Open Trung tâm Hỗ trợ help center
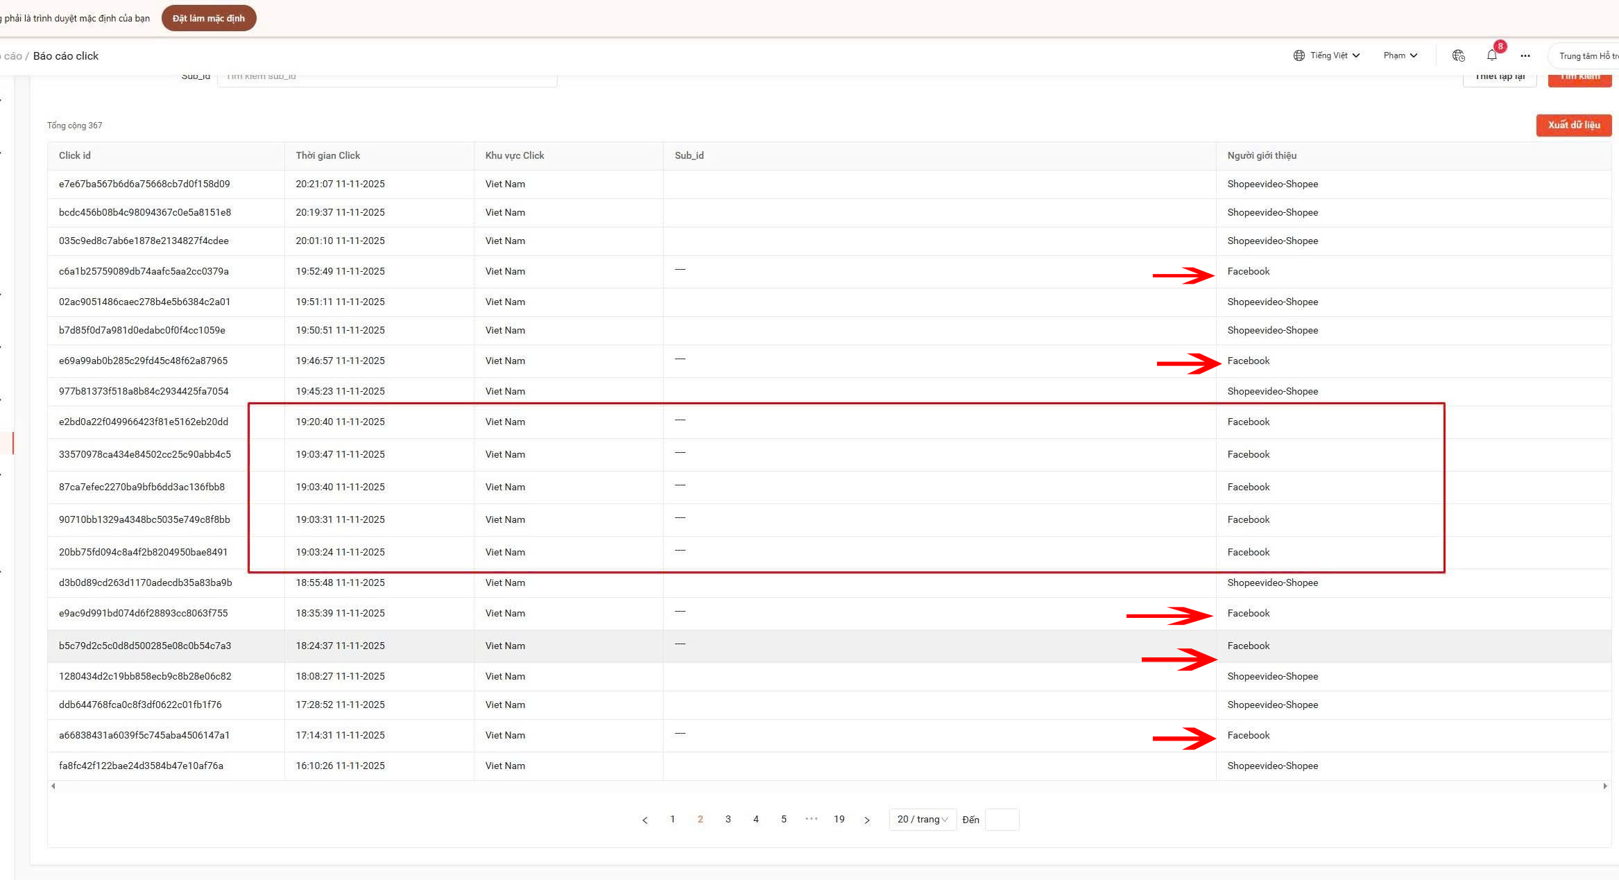 (x=1587, y=55)
